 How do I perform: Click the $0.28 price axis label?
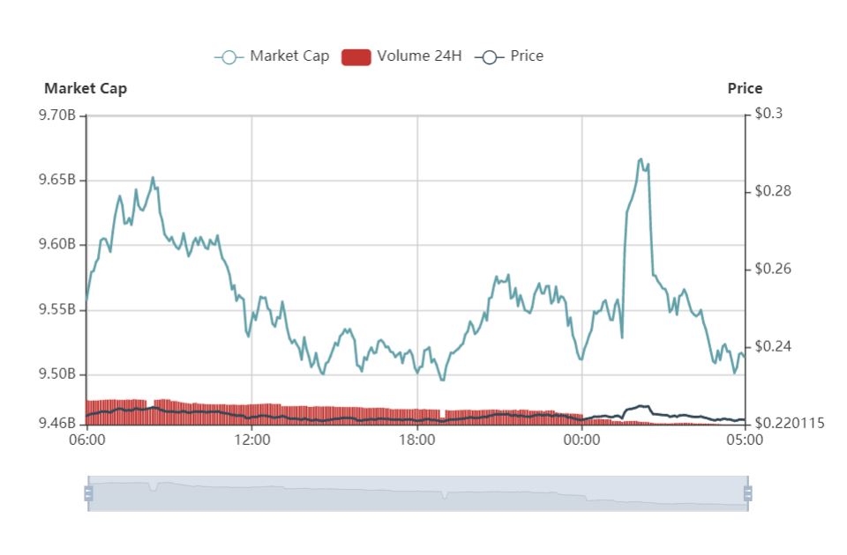coord(773,191)
